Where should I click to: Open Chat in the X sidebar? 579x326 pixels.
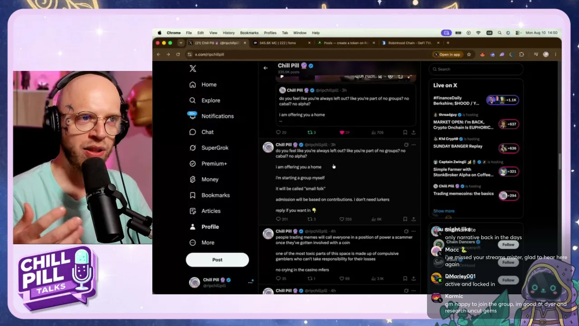[202, 132]
